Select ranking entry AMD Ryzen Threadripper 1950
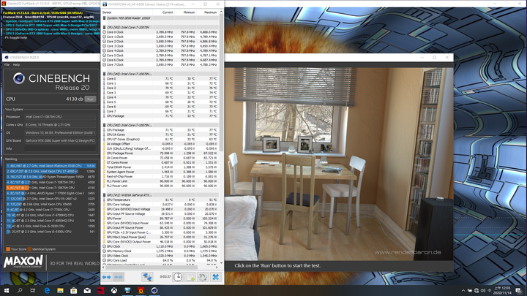The height and width of the screenshot is (296, 527). [51, 177]
